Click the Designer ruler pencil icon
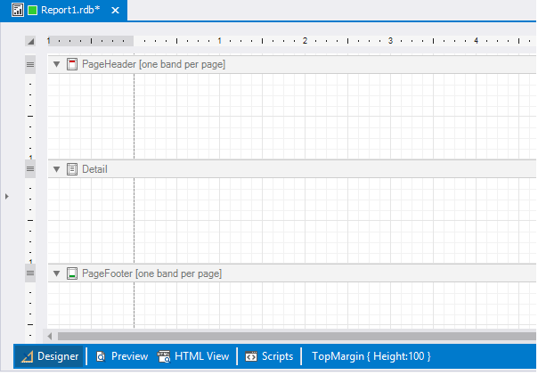Image resolution: width=538 pixels, height=375 pixels. click(27, 357)
